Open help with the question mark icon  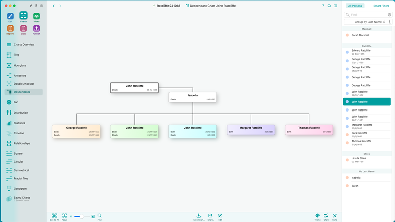coord(323,6)
